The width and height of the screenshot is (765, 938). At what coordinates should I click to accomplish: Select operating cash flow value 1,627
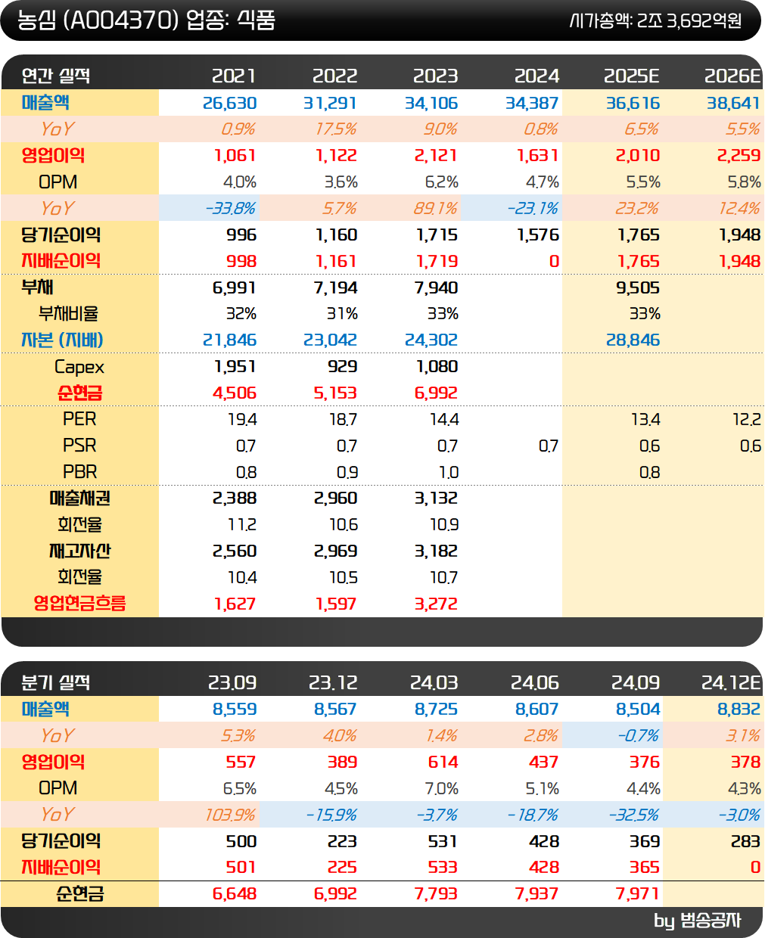tap(235, 604)
